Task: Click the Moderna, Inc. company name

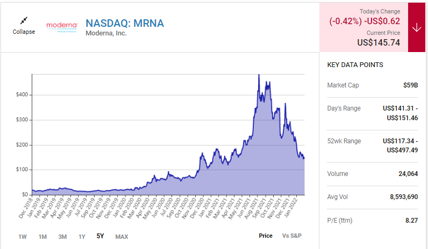Action: click(106, 33)
